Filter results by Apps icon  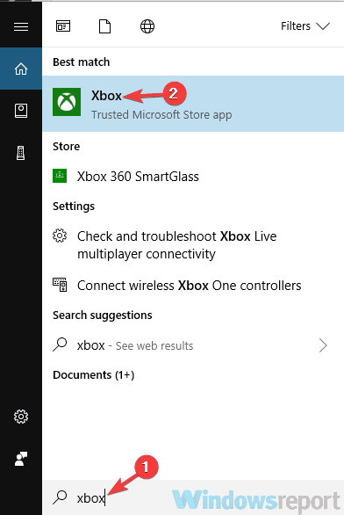(63, 26)
